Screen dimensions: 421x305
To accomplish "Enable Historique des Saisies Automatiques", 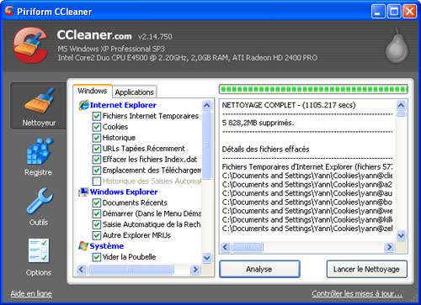I will 97,181.
